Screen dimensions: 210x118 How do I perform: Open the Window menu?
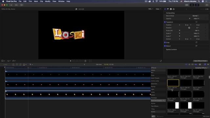coord(61,1)
